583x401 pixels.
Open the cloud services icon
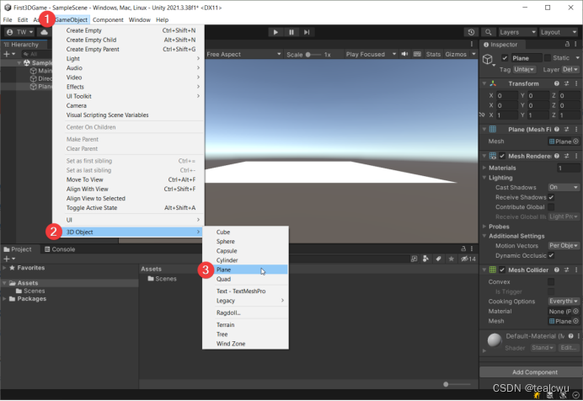pyautogui.click(x=45, y=32)
